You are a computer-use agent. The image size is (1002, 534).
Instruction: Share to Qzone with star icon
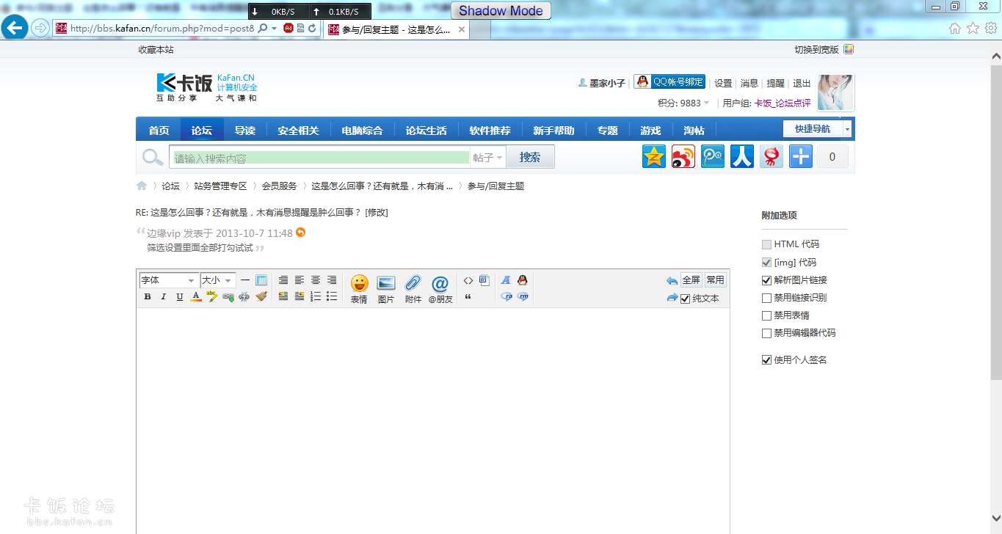point(654,156)
